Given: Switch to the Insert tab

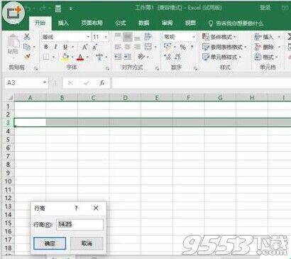Looking at the screenshot, I should [63, 23].
